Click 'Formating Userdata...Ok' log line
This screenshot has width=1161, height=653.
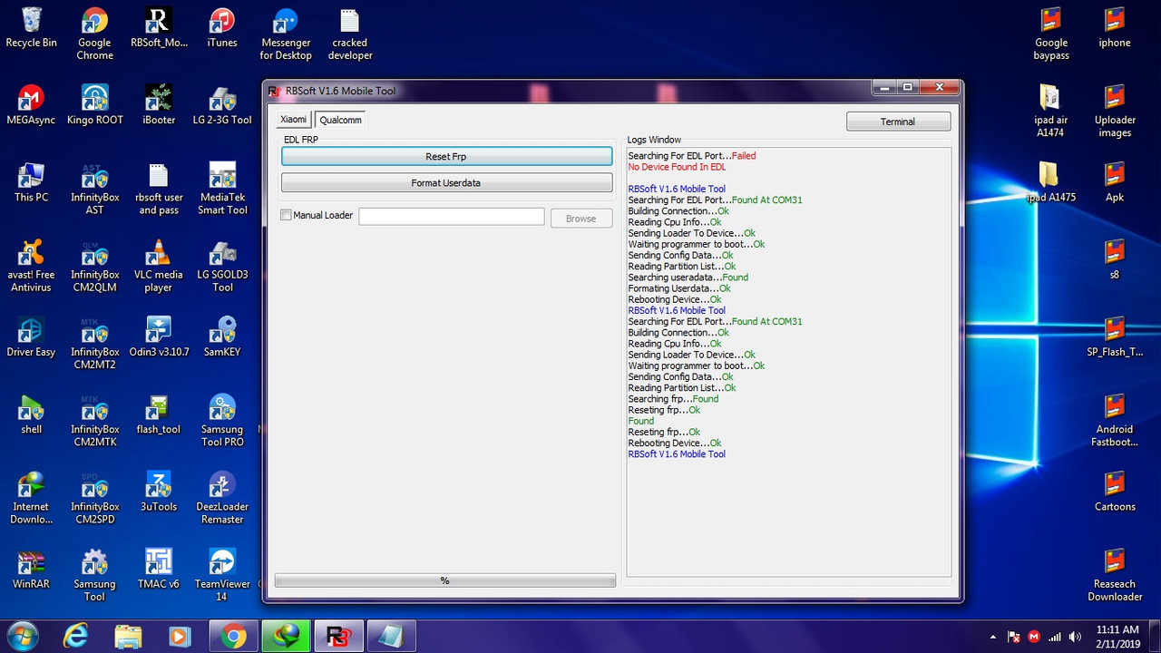tap(679, 288)
